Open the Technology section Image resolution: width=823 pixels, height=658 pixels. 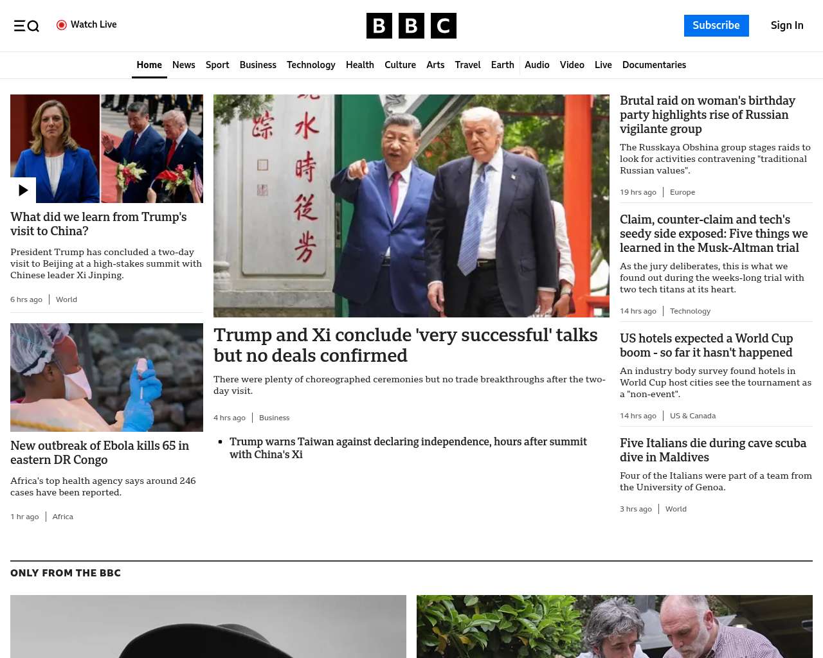(x=311, y=65)
